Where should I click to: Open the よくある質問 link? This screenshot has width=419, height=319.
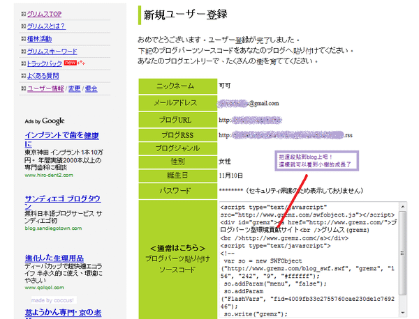click(43, 76)
